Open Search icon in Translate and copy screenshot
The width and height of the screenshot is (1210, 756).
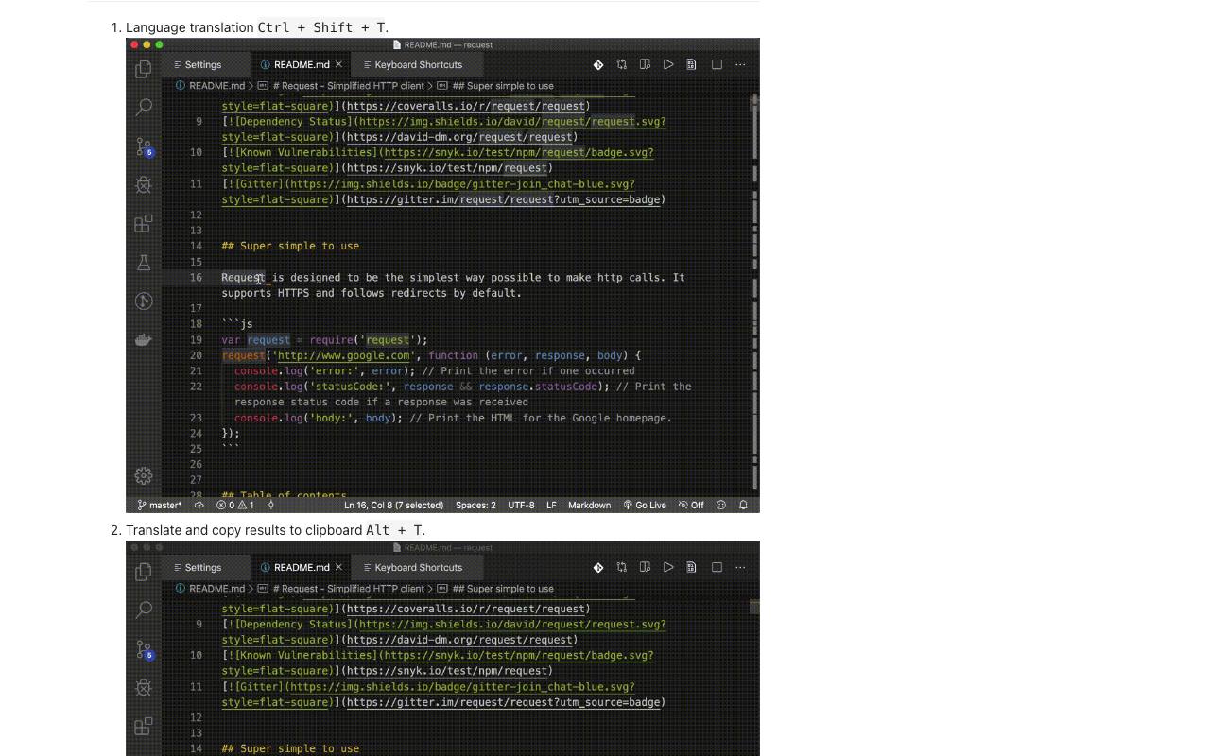coord(144,610)
